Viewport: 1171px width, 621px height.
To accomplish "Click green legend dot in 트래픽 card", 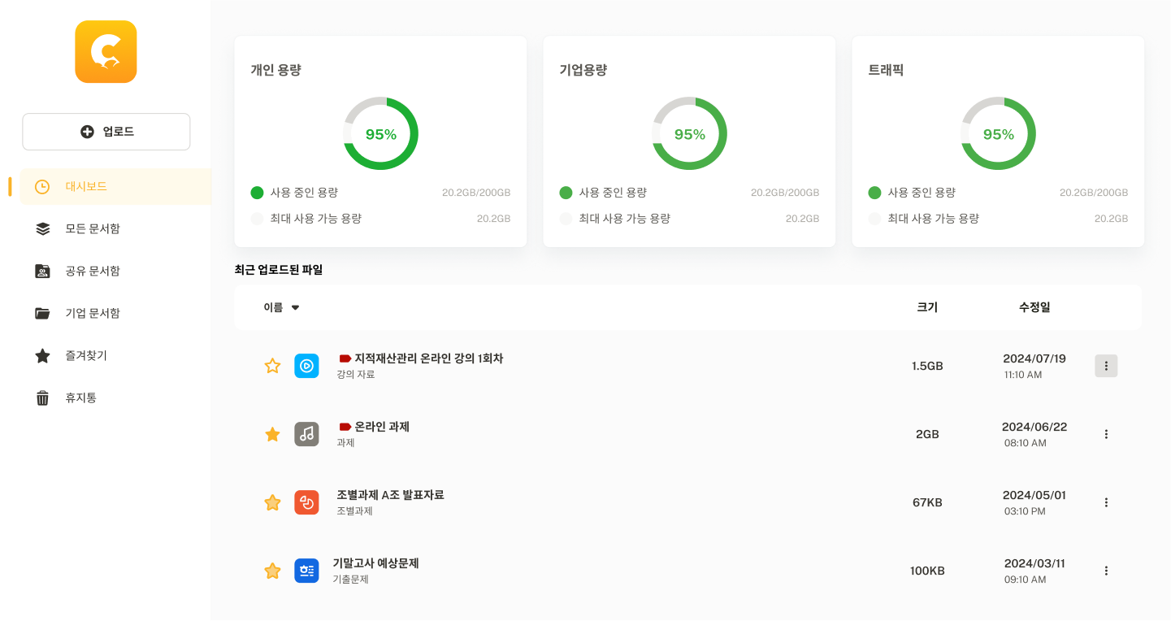I will pyautogui.click(x=875, y=193).
